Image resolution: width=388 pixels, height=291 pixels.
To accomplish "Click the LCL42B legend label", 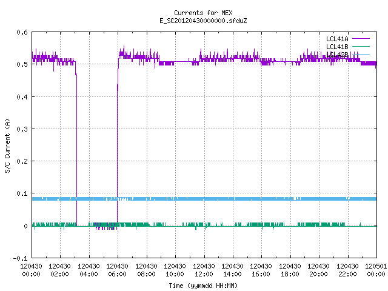I will click(337, 55).
